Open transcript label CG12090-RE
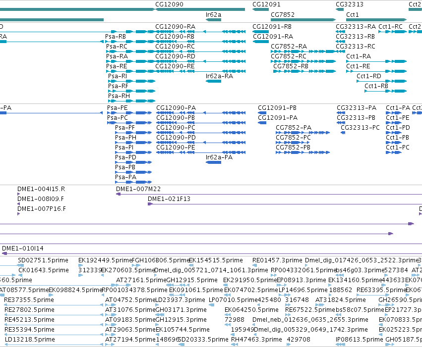422x347 pixels. coord(175,66)
